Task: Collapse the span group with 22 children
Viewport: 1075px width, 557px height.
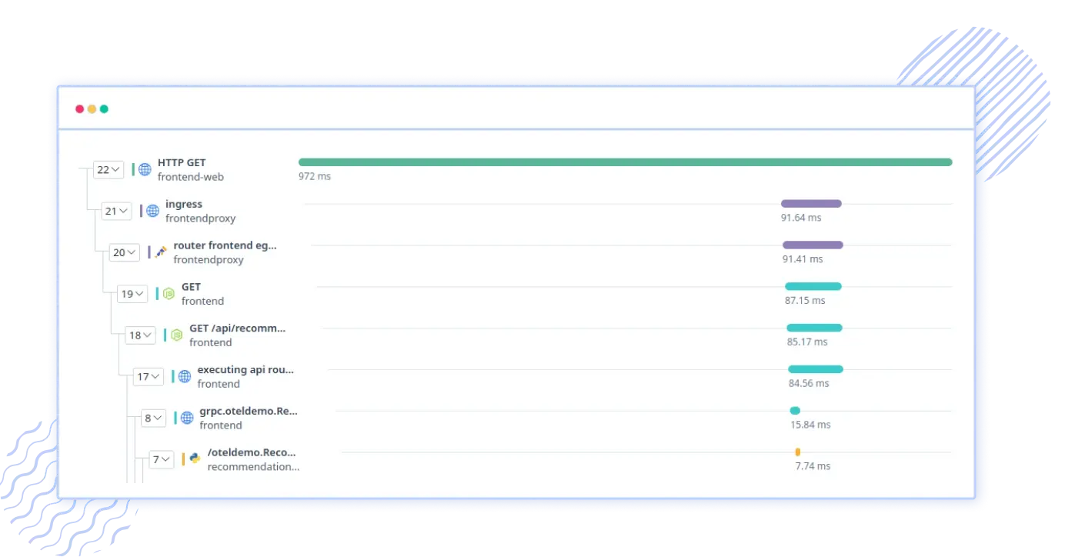Action: coord(109,169)
